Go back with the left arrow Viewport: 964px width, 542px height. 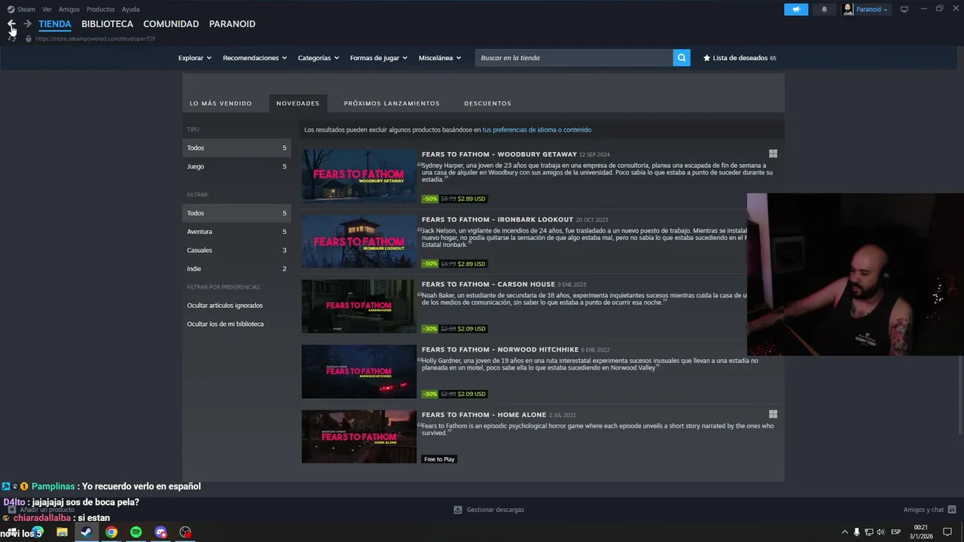coord(11,24)
